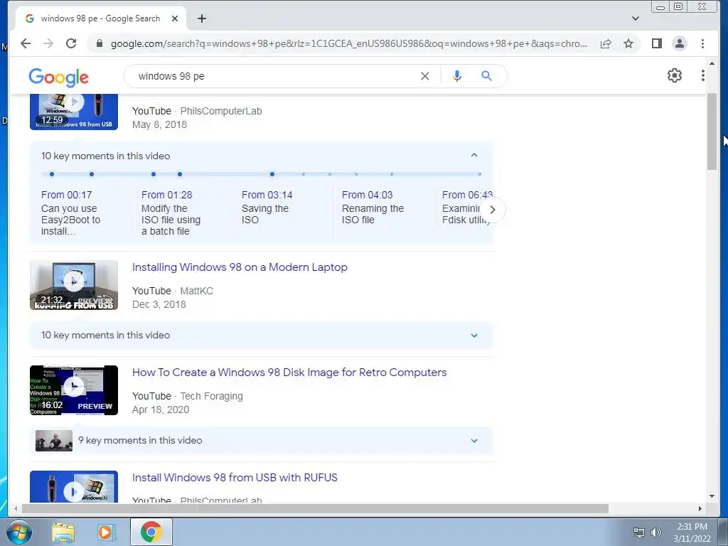Screen dimensions: 728x546
Task: Open the Windows Start button
Action: [x=18, y=532]
